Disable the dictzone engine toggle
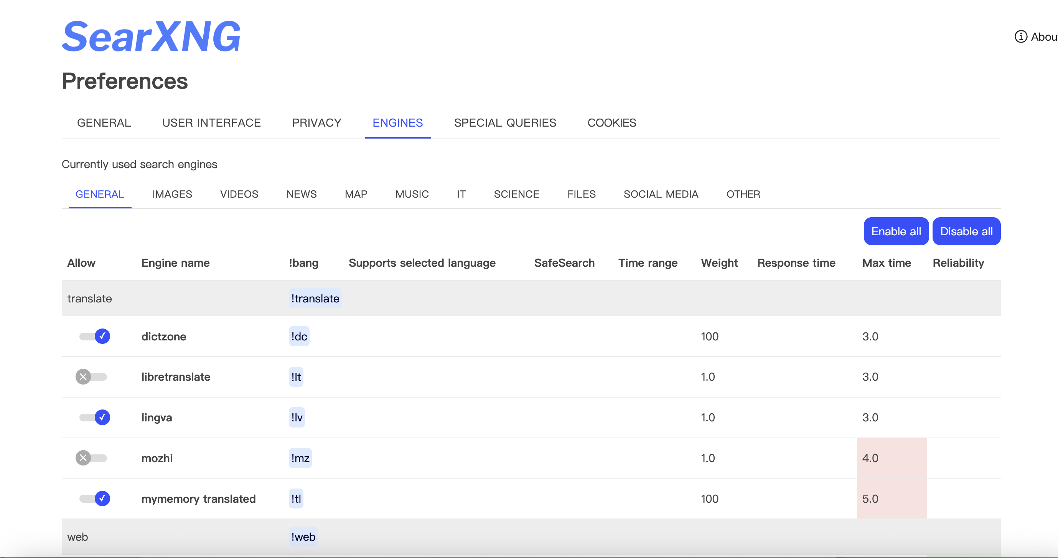The width and height of the screenshot is (1058, 558). point(94,336)
